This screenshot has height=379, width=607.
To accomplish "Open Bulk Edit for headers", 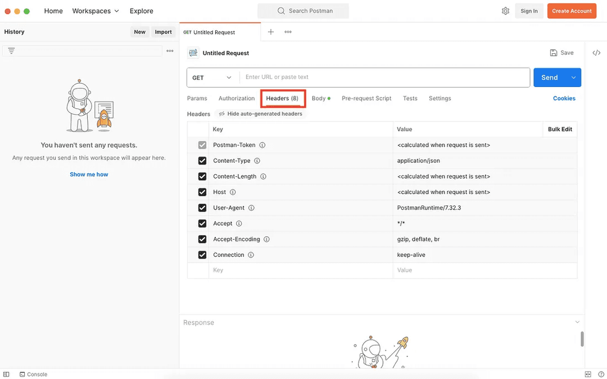I will pos(560,129).
